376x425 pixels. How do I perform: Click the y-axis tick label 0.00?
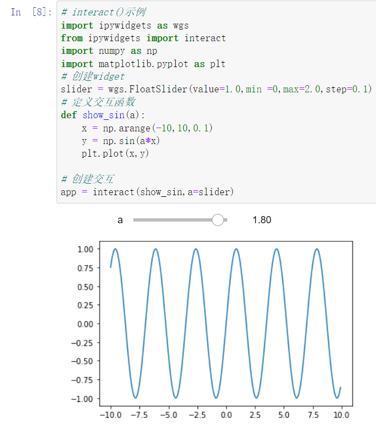[x=85, y=324]
